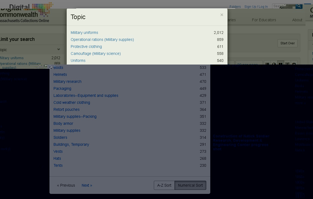Select the Helmets topic
This screenshot has height=199, width=313.
tap(60, 74)
